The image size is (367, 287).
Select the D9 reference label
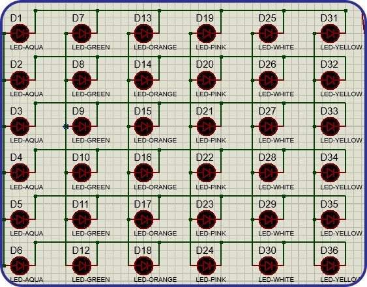(x=78, y=111)
